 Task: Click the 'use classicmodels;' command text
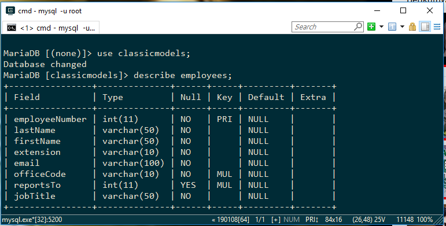click(x=143, y=53)
